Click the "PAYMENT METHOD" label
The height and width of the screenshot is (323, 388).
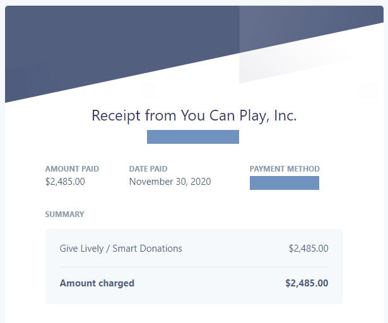tap(285, 169)
